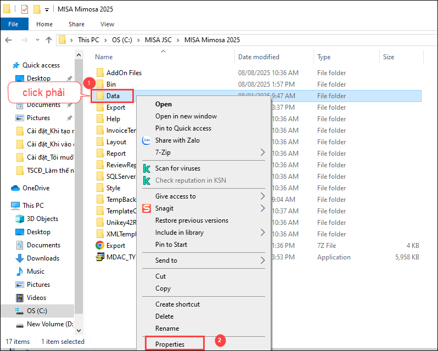Click the 3D Objects cube icon

tap(20, 219)
